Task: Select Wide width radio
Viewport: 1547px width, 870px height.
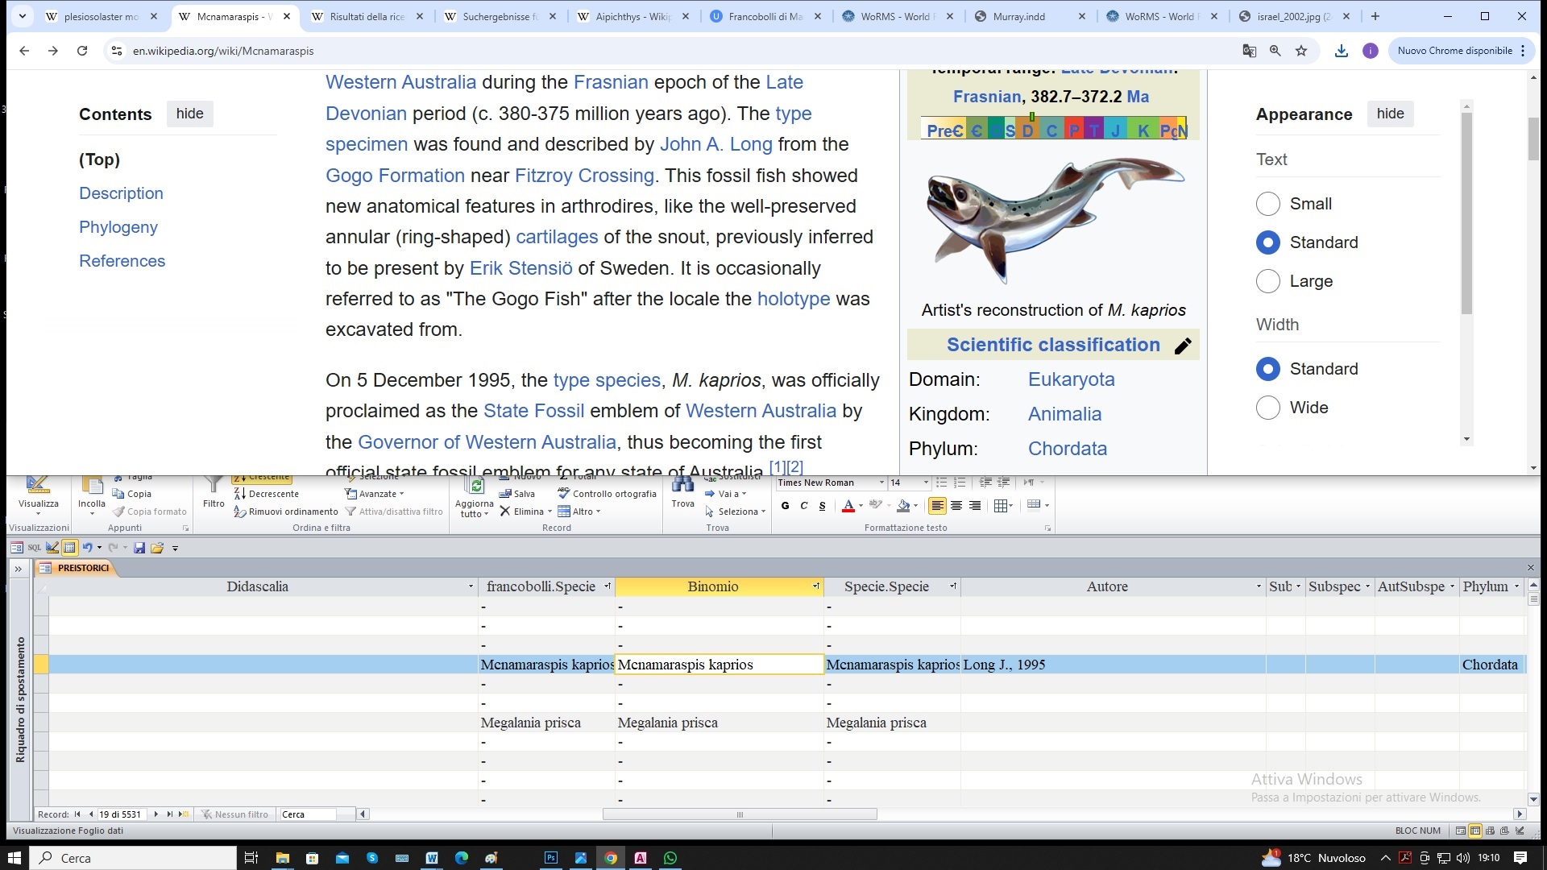Action: tap(1268, 408)
